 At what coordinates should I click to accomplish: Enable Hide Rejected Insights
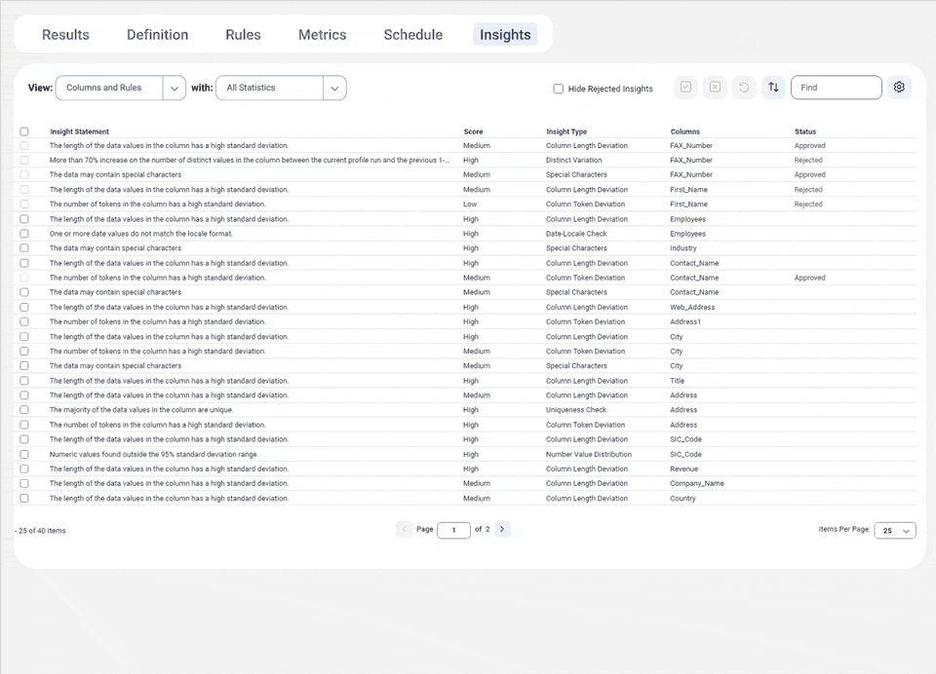557,88
